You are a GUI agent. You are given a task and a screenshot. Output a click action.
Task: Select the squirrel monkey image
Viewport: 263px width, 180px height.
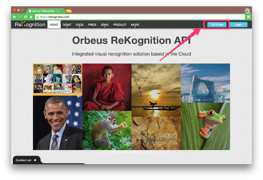coord(107,130)
